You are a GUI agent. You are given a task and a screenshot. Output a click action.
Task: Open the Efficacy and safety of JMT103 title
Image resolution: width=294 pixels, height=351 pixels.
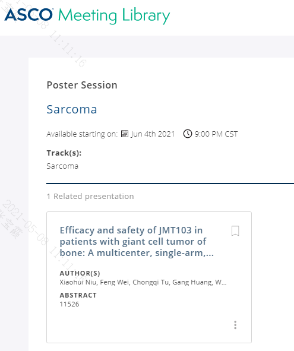pyautogui.click(x=137, y=242)
